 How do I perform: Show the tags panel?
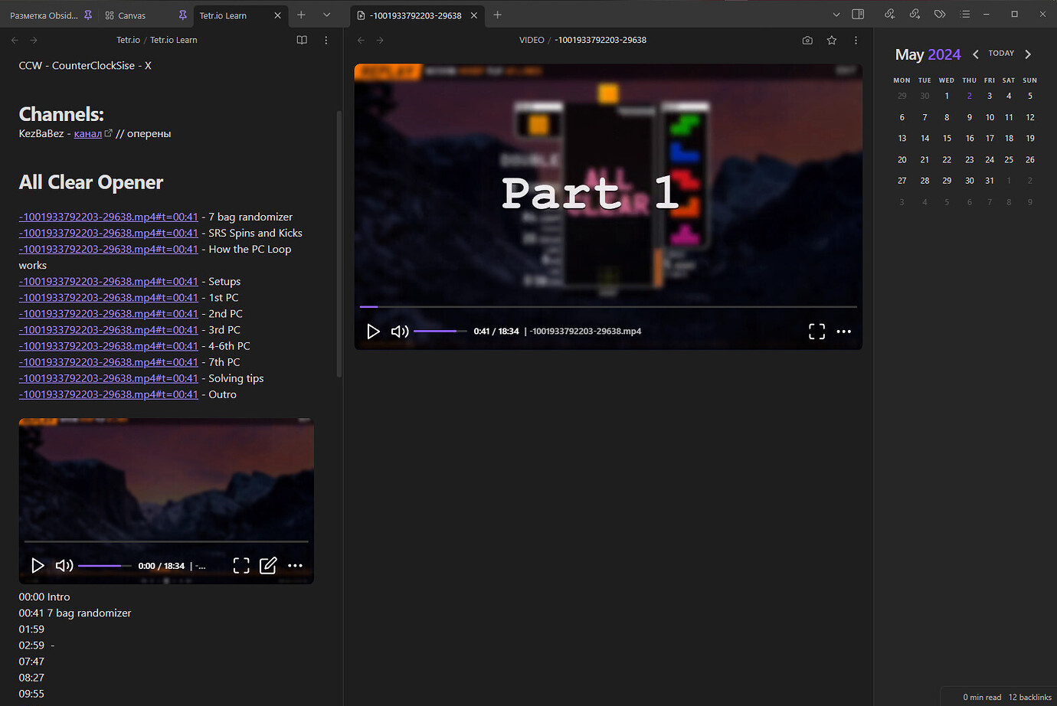tap(940, 15)
